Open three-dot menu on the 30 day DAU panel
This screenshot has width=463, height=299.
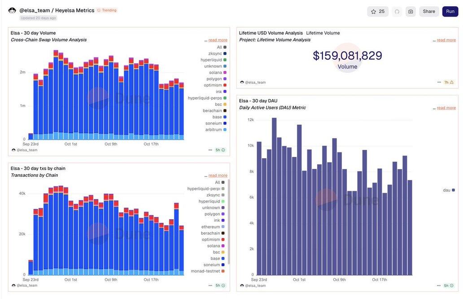439,286
